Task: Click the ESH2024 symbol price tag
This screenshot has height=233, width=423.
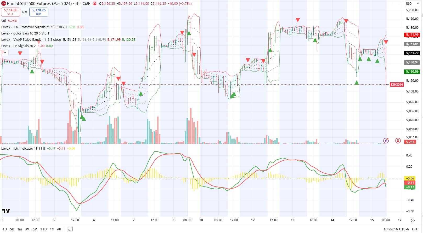Action: (x=397, y=84)
